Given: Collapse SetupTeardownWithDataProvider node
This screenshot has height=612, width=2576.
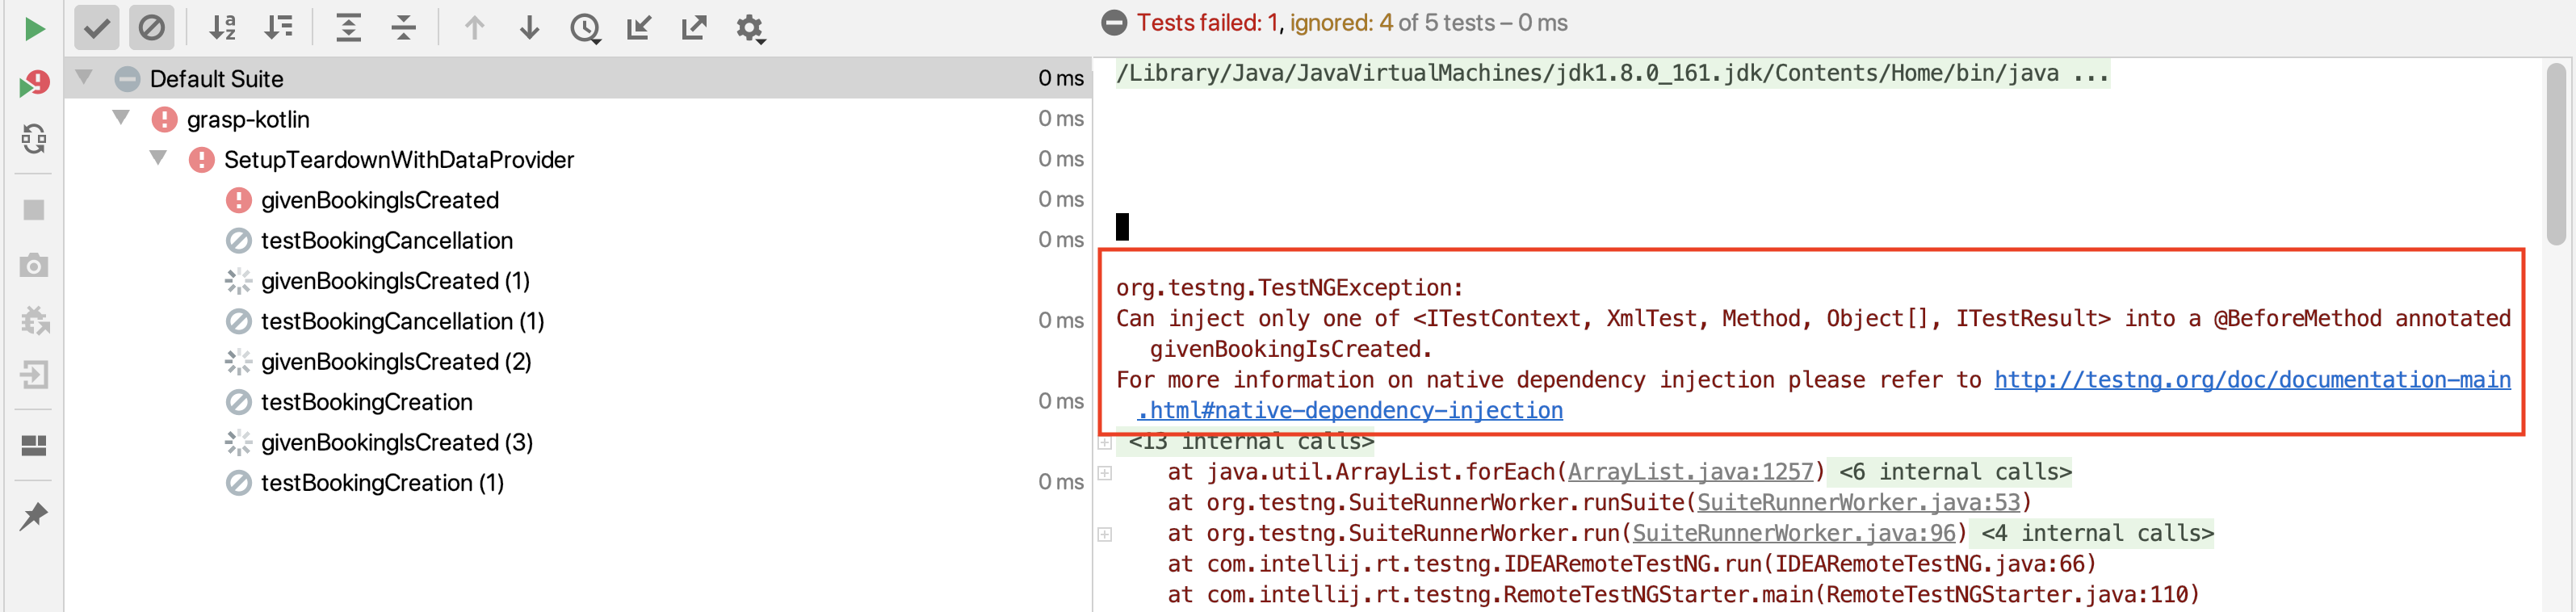Looking at the screenshot, I should point(158,158).
